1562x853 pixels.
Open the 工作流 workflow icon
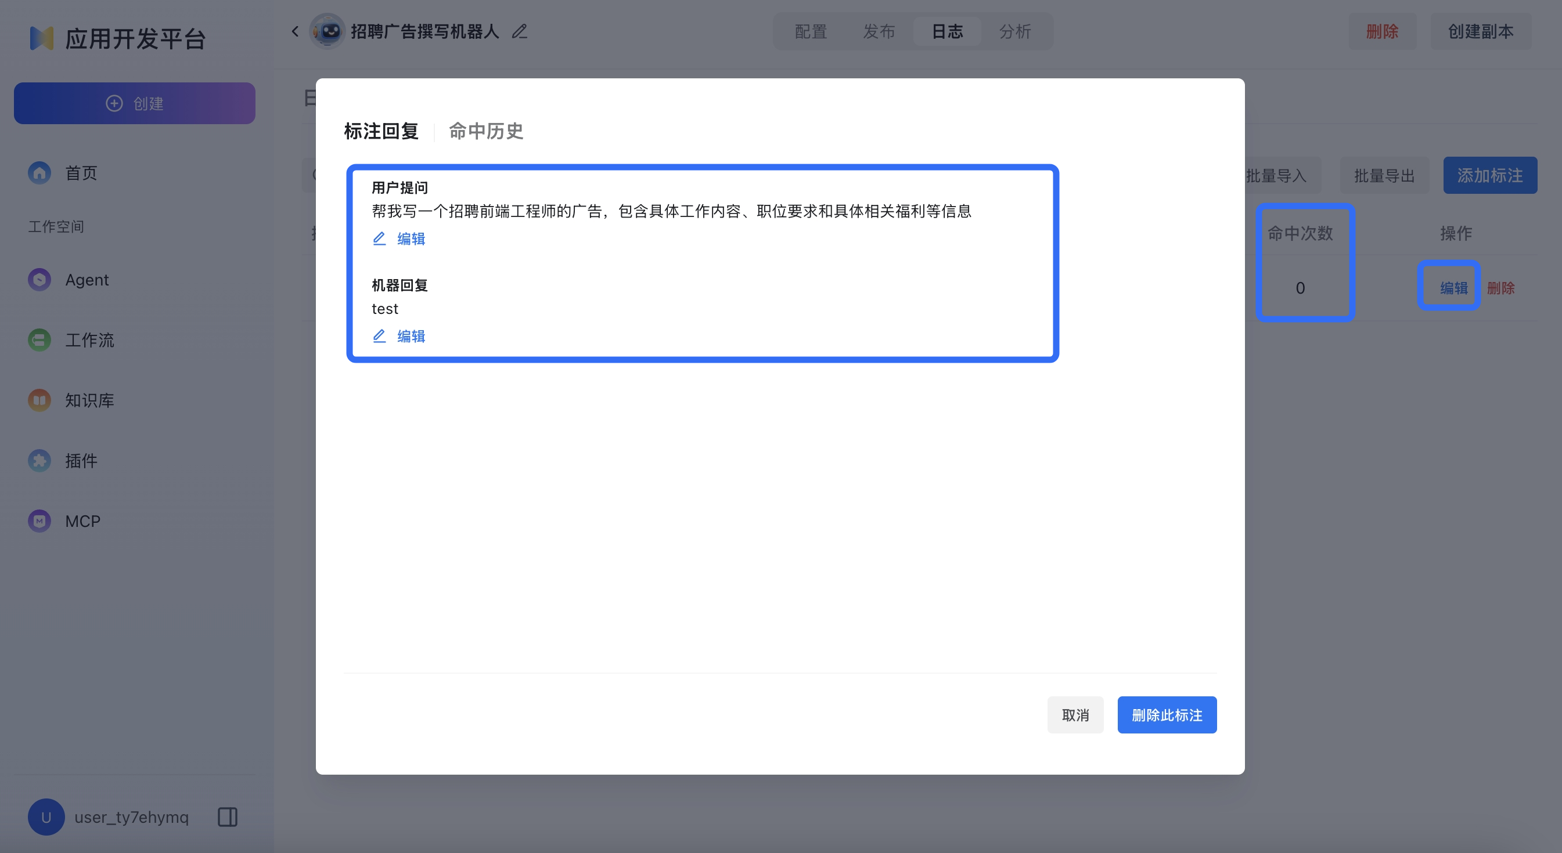pos(39,340)
